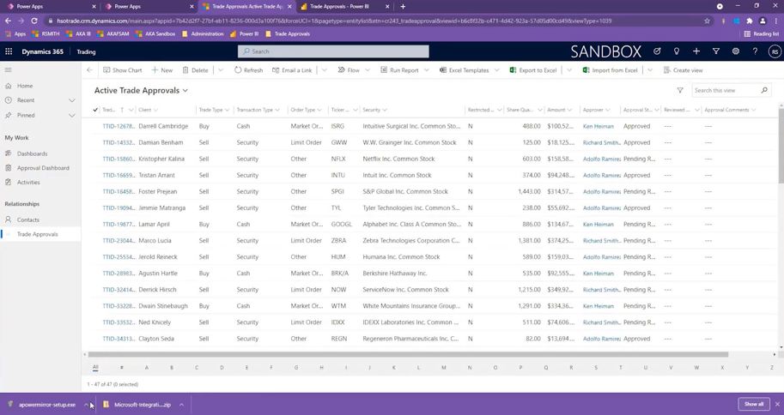Click the grid vertical scrollbar
The height and width of the screenshot is (415, 784).
pos(781,145)
